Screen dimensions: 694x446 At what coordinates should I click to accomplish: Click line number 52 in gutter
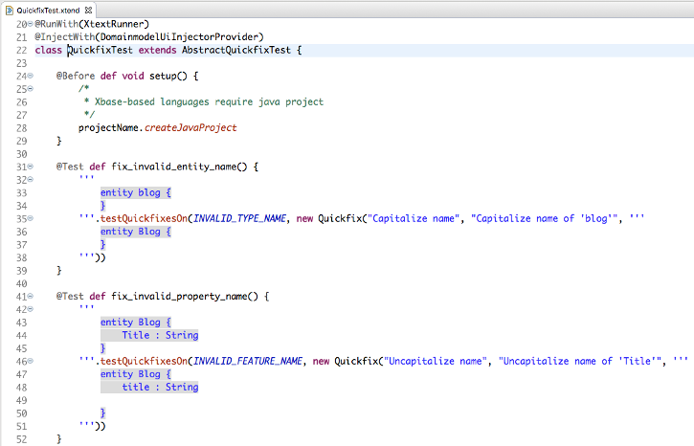[22, 439]
